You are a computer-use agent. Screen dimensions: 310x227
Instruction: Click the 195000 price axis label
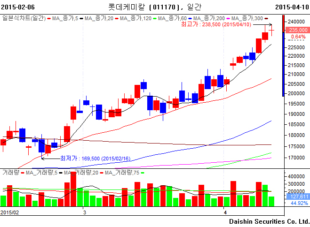coord(296,104)
